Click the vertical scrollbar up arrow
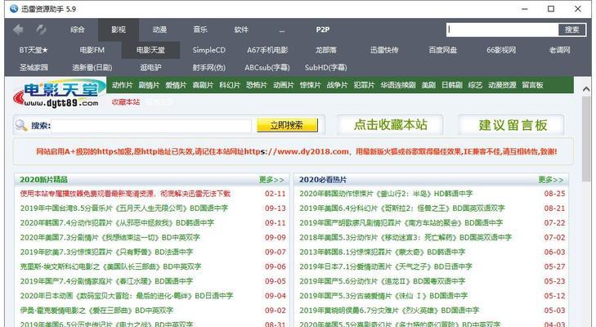This screenshot has width=596, height=327. coord(586,89)
